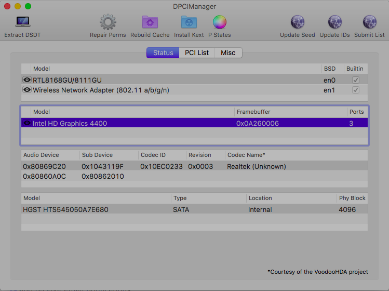
Task: Open the Rebuild Cache tool
Action: [x=150, y=22]
